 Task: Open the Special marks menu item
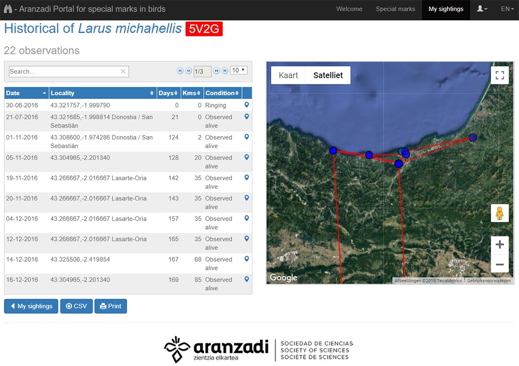click(x=395, y=9)
